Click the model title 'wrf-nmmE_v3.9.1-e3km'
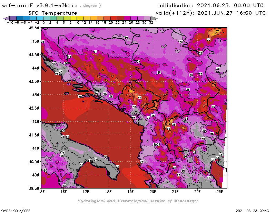The width and height of the screenshot is (276, 213). tap(38, 6)
